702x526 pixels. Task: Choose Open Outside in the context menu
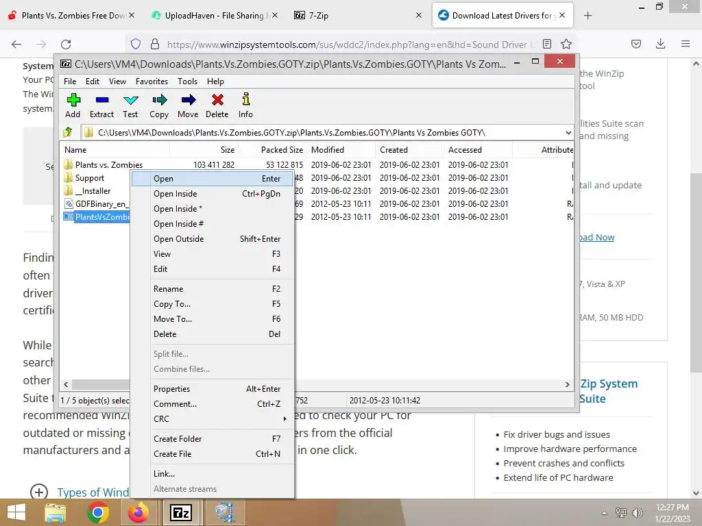[x=213, y=239]
